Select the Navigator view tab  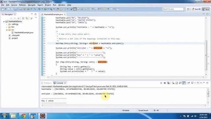9,14
